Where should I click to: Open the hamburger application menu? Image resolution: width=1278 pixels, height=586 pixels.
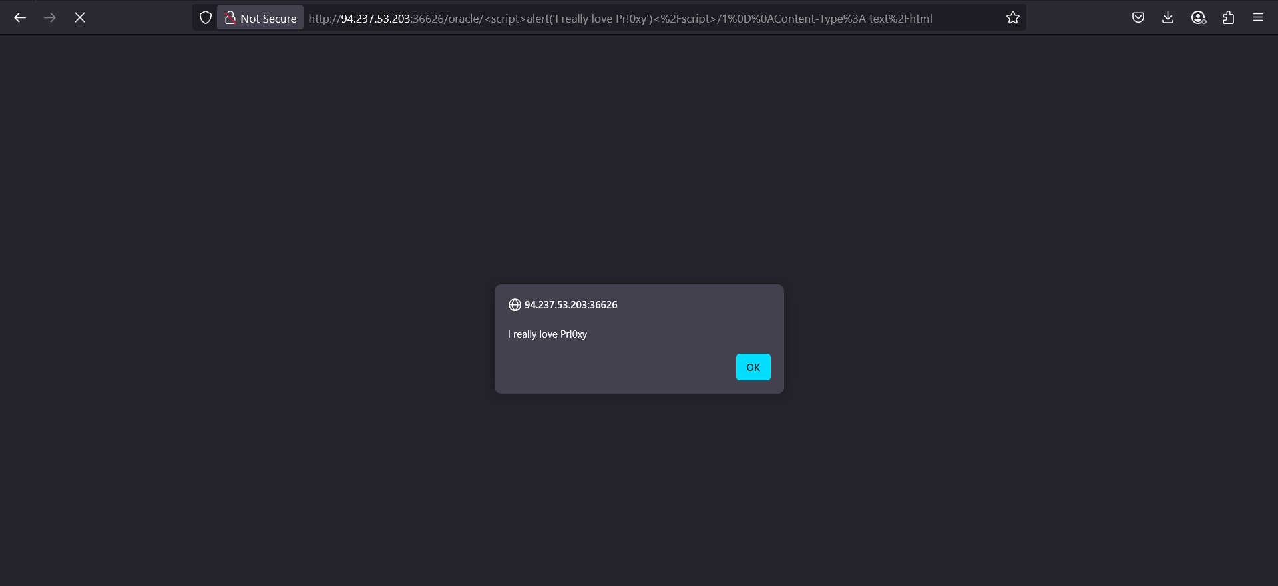(x=1257, y=18)
